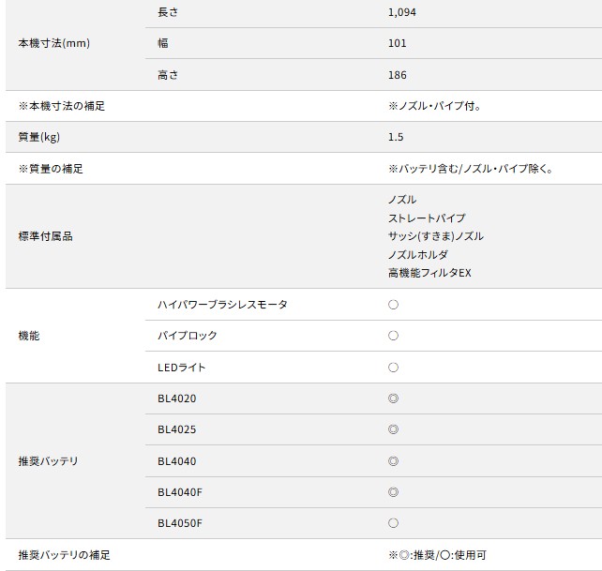Click the circle mark in the パイプロック row
The image size is (602, 571).
(x=393, y=336)
